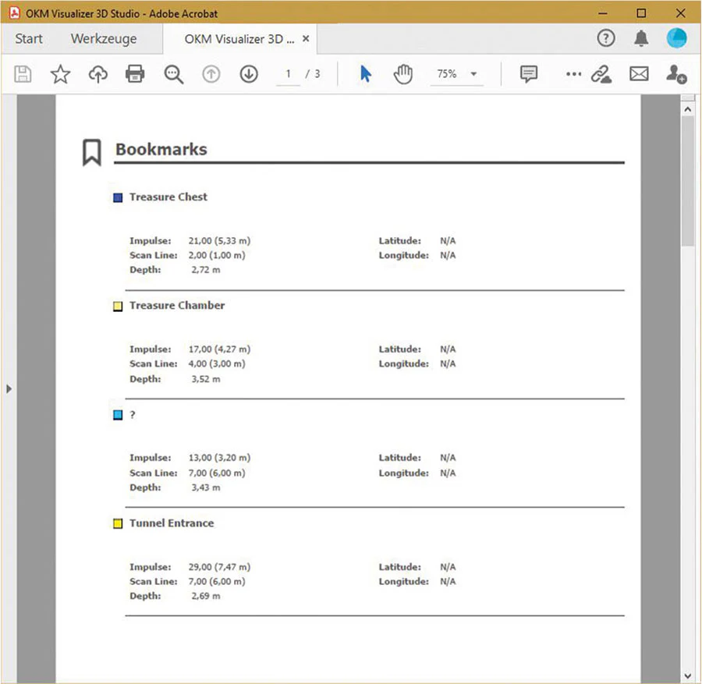Click the 'Treasure Chamber' title
Viewport: 702px width, 684px height.
pyautogui.click(x=177, y=305)
